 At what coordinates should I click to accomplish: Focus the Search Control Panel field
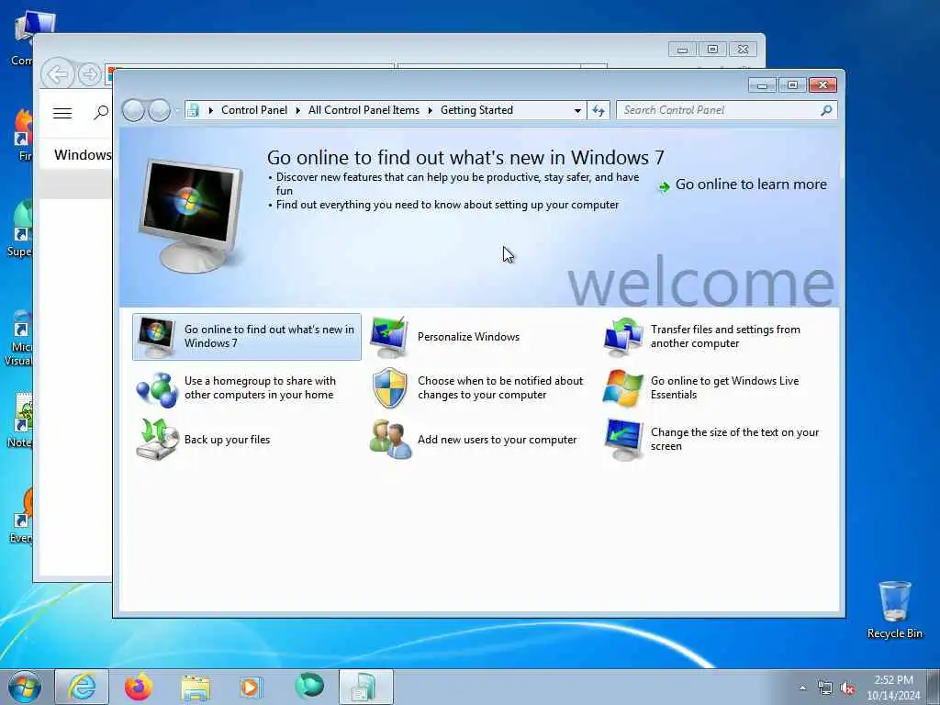tap(720, 110)
